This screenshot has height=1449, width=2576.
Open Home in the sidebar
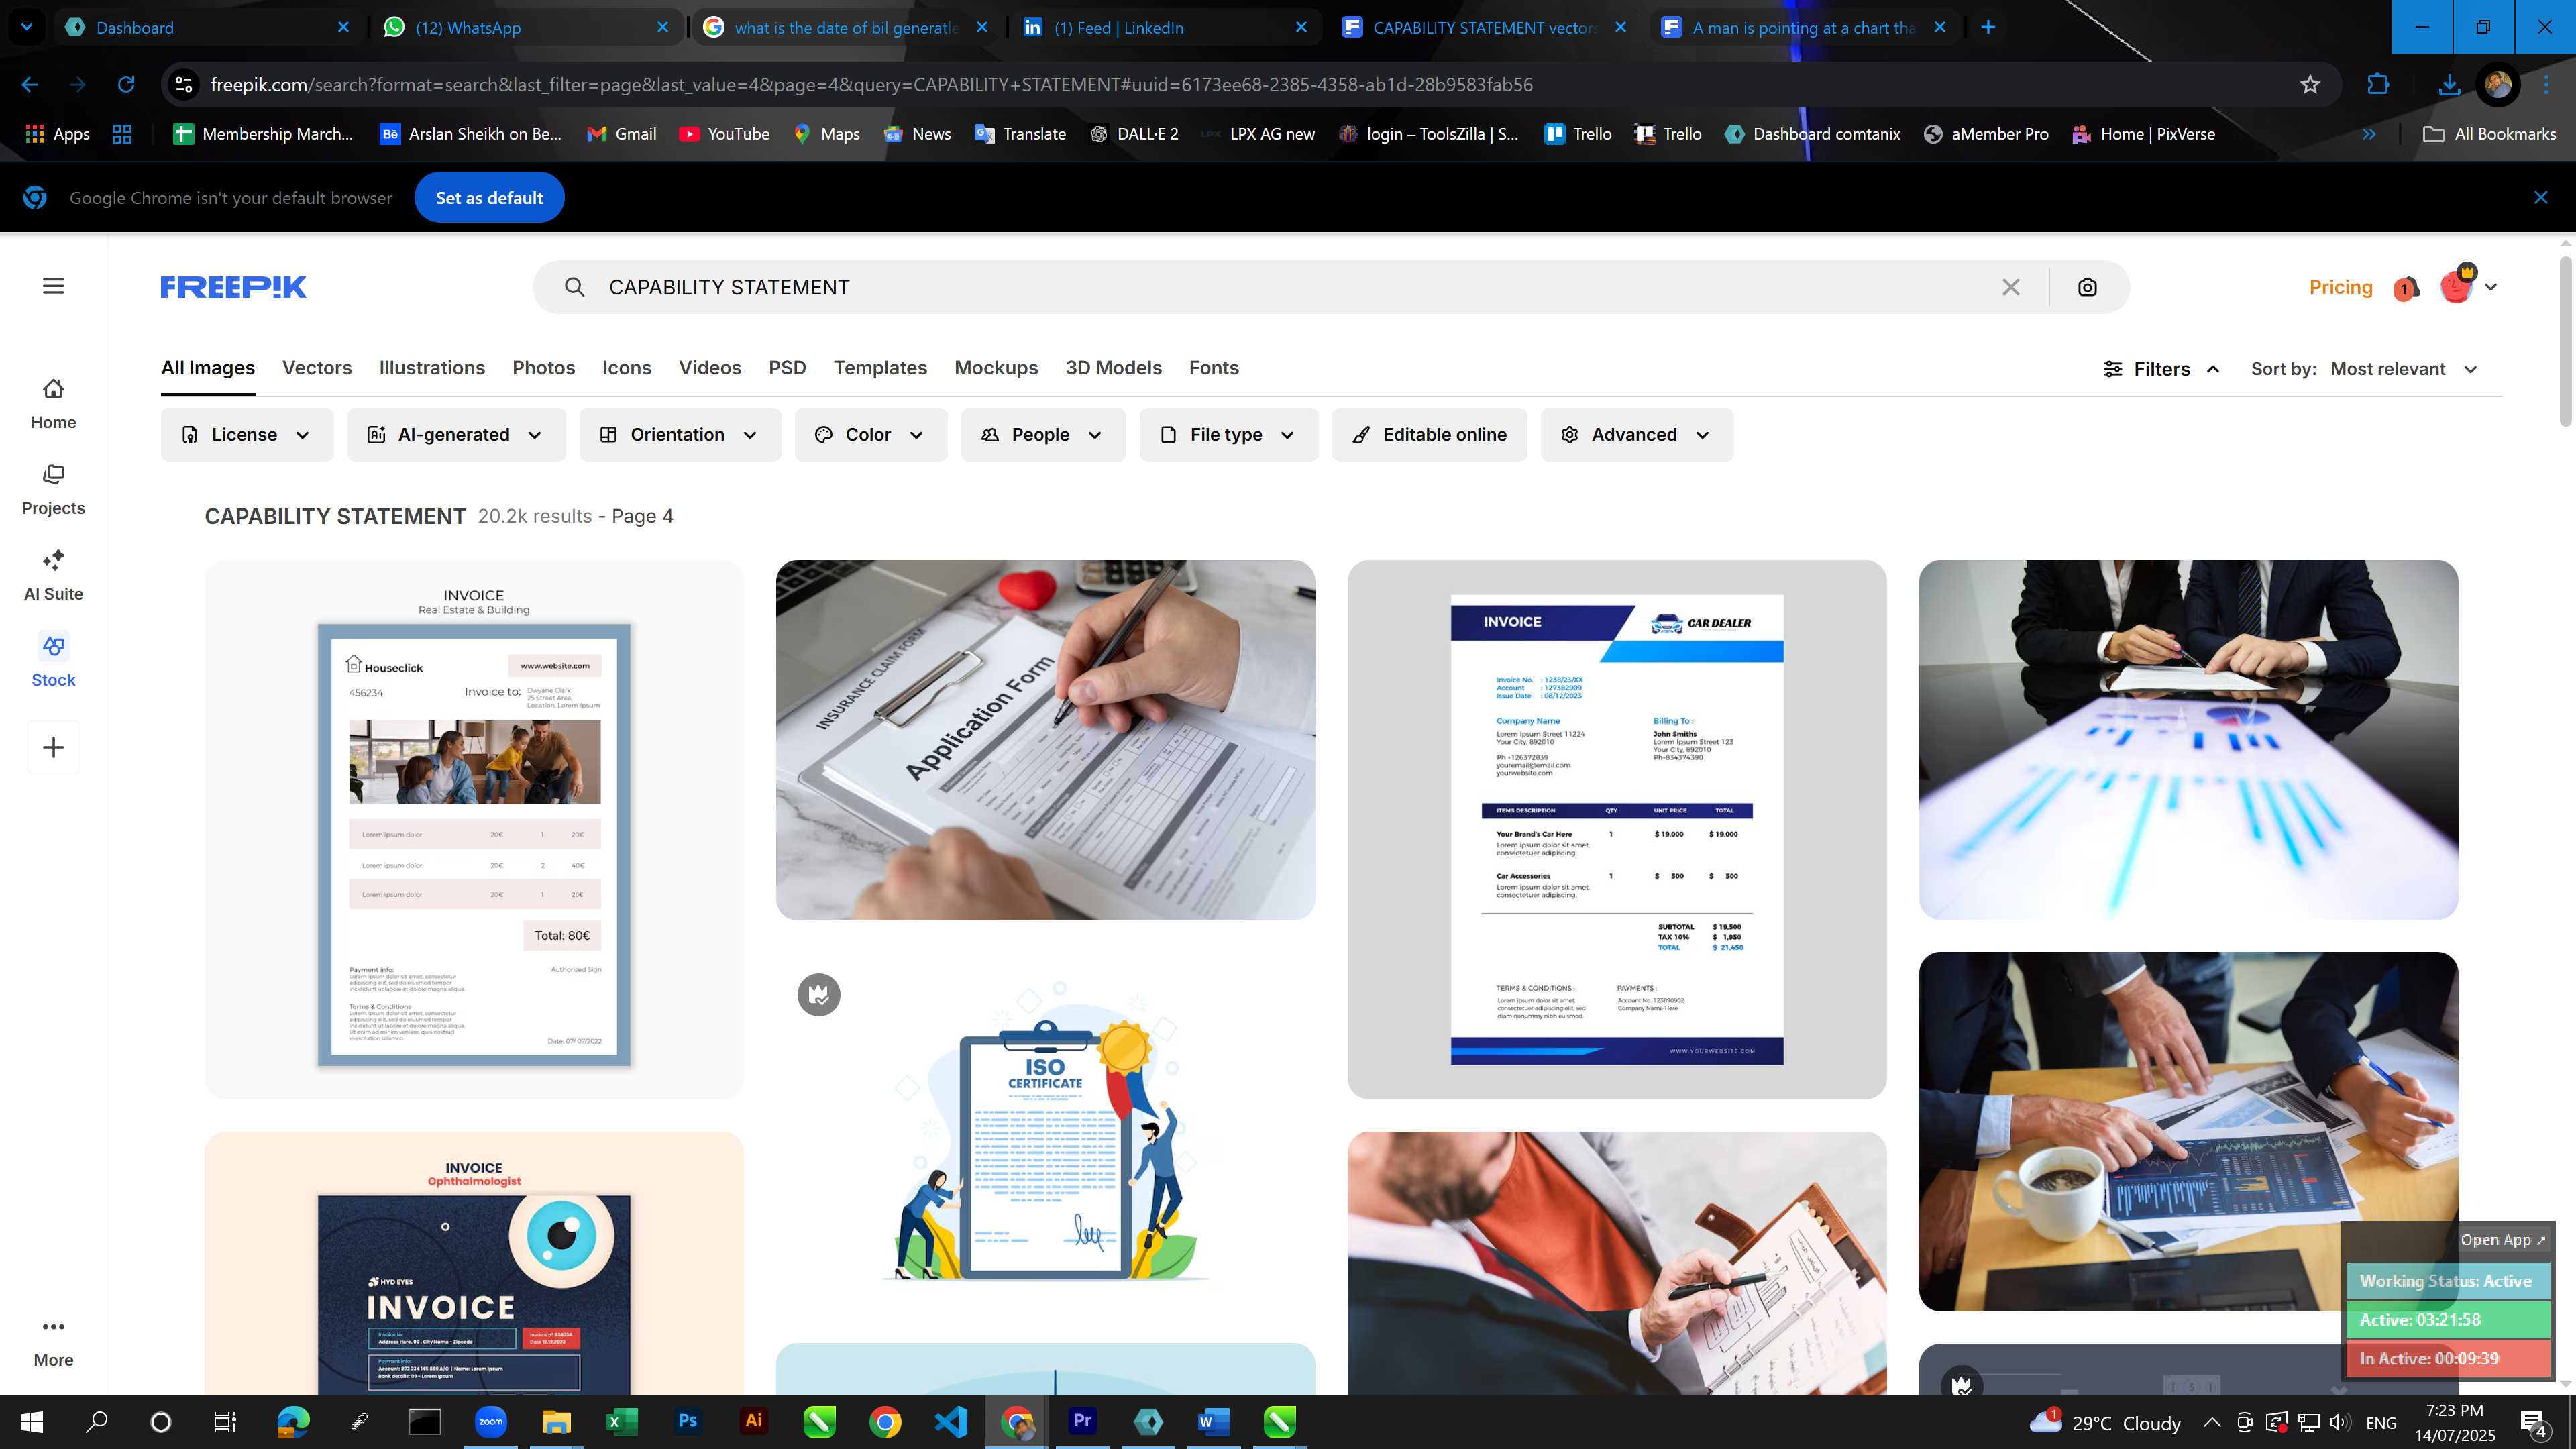[53, 404]
